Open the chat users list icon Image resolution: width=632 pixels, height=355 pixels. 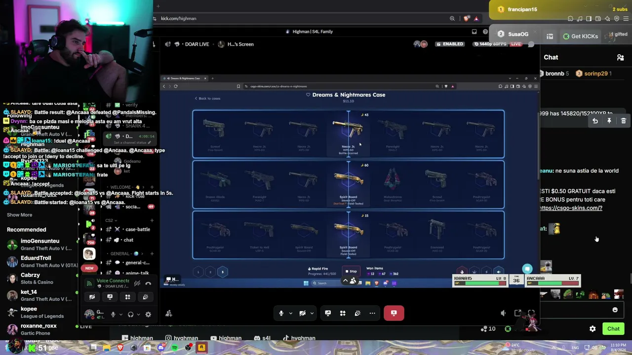tap(621, 58)
